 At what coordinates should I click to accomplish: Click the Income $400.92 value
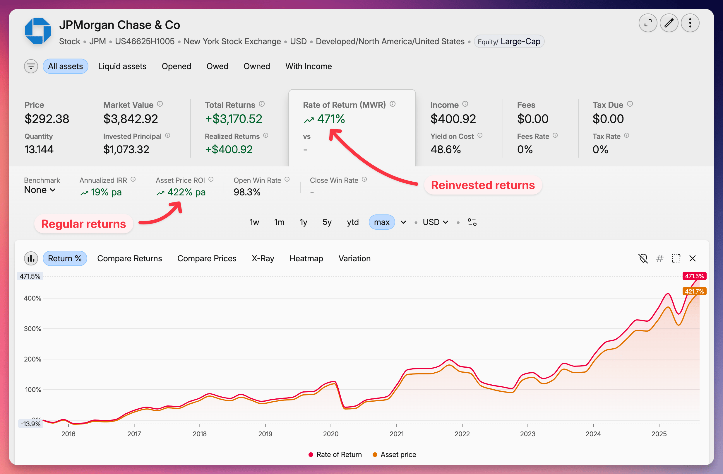(x=453, y=119)
